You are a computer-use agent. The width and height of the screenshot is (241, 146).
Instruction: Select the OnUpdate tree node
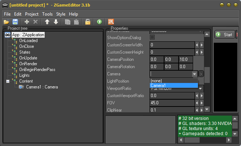tap(28, 58)
